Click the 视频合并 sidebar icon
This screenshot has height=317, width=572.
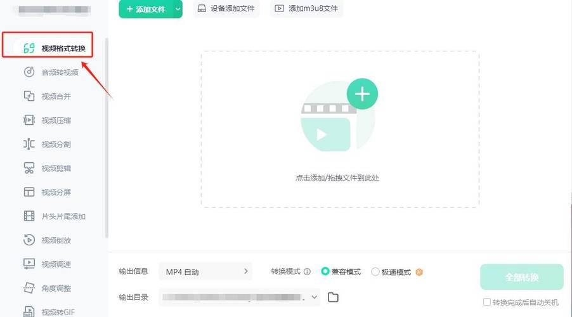29,96
